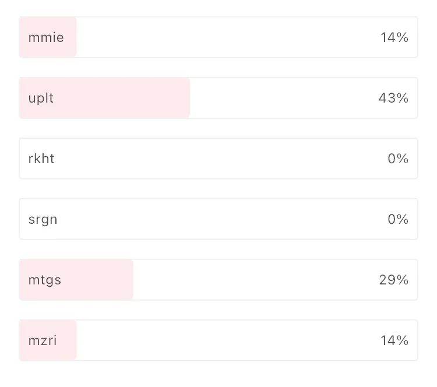
Task: Click the 43% result for uplt
Action: coord(393,98)
